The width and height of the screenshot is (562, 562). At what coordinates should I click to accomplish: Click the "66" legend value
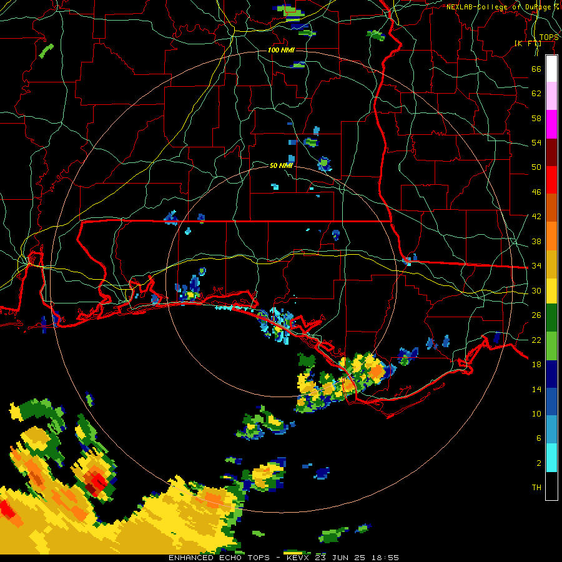(x=536, y=69)
